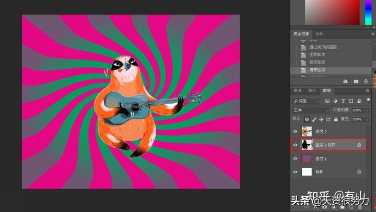The width and height of the screenshot is (376, 212).
Task: Filter for pixel layers icon
Action: [x=327, y=101]
